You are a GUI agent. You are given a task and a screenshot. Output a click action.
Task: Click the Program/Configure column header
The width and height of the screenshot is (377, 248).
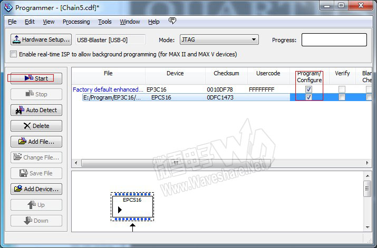pos(309,76)
